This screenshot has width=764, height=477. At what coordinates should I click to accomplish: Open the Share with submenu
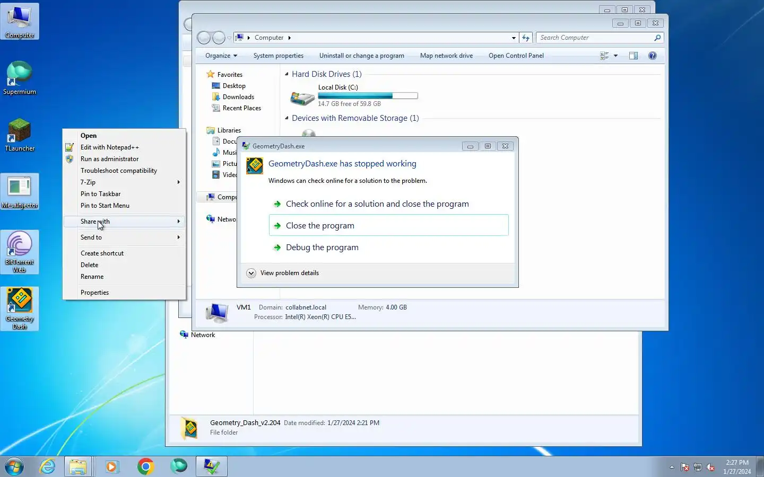tap(125, 222)
